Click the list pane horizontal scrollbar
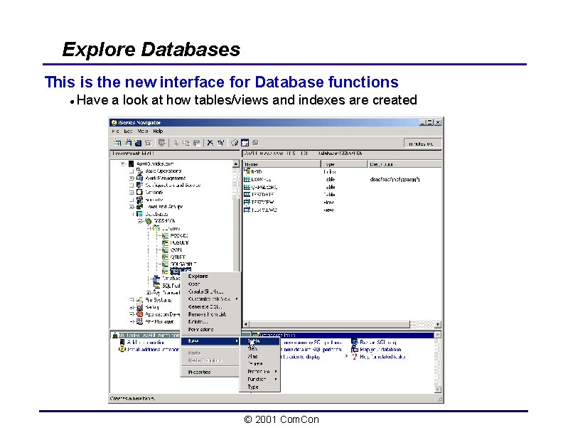Viewport: 563px width, 435px height. click(341, 324)
